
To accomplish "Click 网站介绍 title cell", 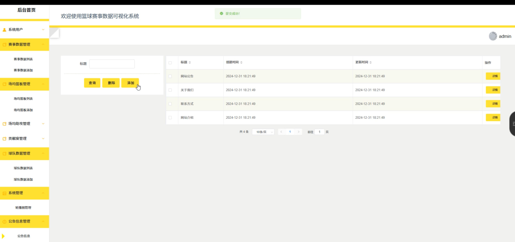I will (187, 118).
